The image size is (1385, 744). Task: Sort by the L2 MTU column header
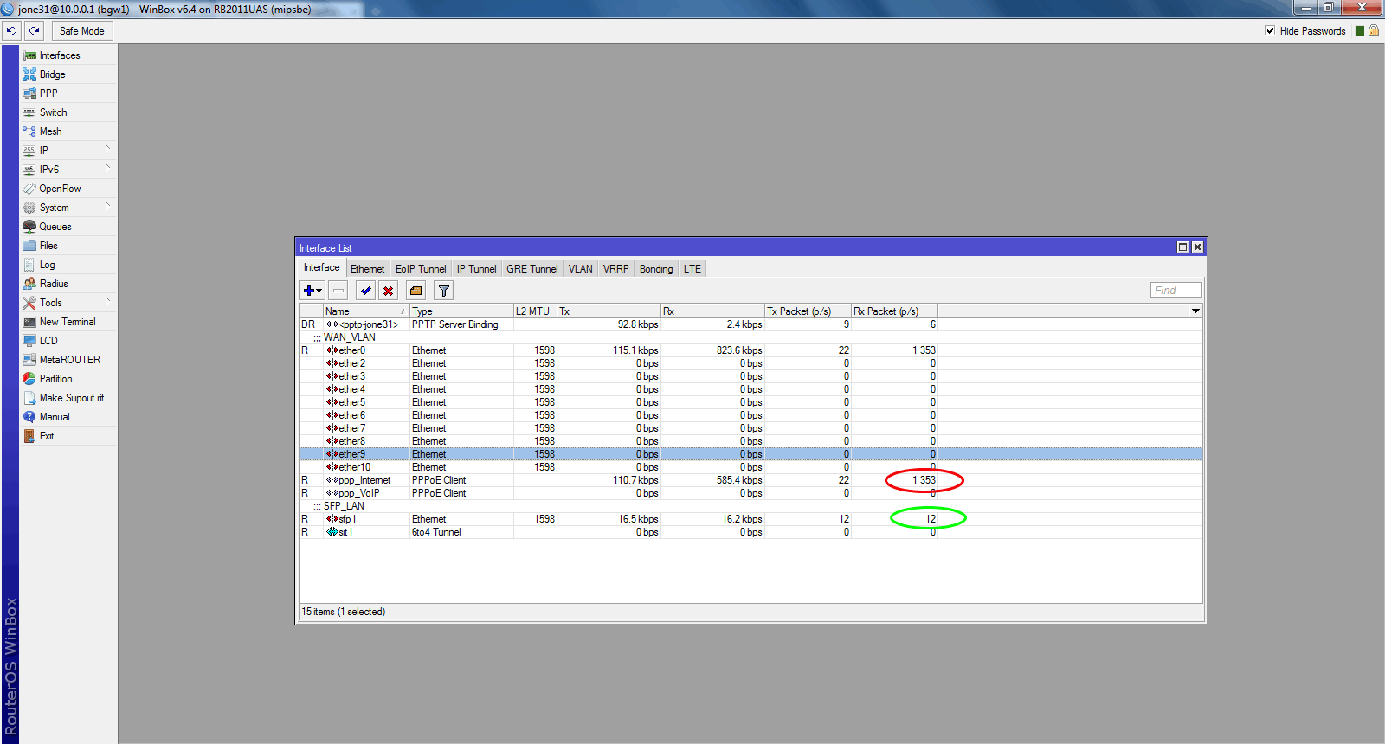[x=535, y=311]
